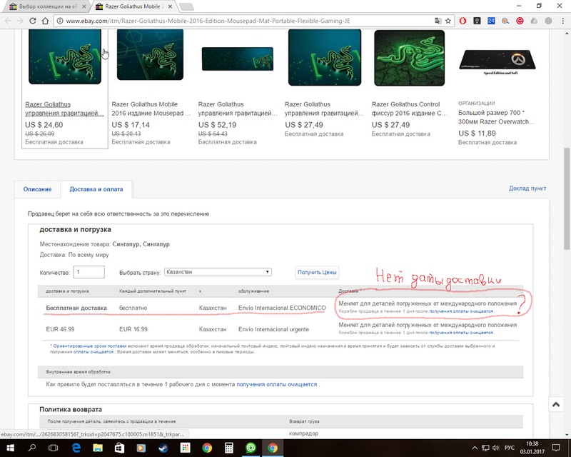This screenshot has width=571, height=457.
Task: Click the page vertical scrollbar
Action: click(x=567, y=199)
